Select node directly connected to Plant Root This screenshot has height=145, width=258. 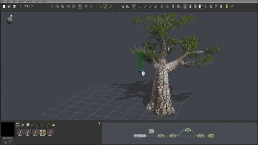pos(161,136)
